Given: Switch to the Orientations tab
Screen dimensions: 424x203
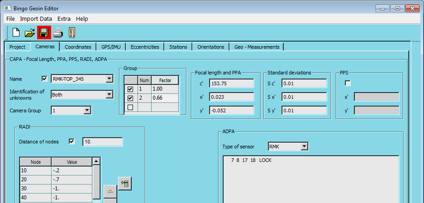Looking at the screenshot, I should pyautogui.click(x=211, y=47).
